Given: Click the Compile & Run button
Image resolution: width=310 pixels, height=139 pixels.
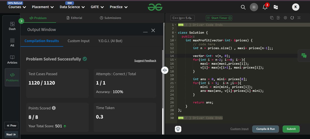Looking at the screenshot, I should (x=266, y=129).
